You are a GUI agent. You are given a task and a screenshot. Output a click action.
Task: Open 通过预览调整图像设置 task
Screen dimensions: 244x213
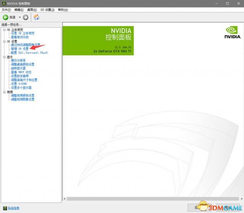26,45
